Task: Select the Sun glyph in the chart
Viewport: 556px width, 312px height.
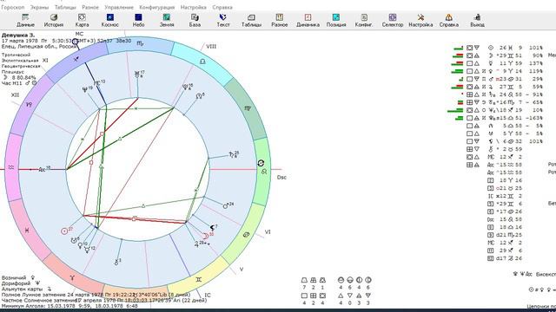Action: pyautogui.click(x=64, y=231)
